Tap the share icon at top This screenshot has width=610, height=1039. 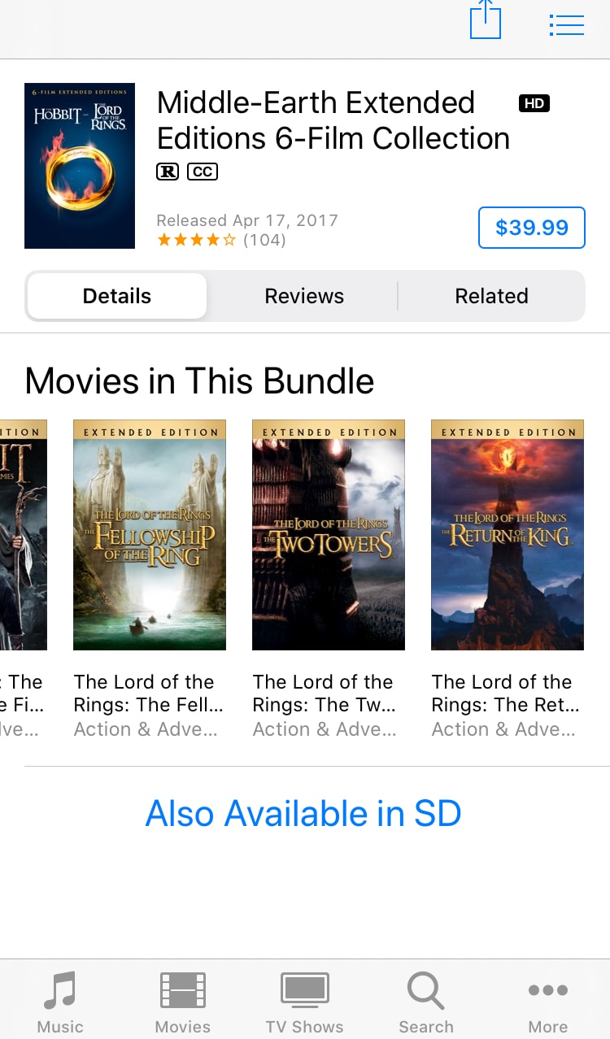(x=486, y=20)
